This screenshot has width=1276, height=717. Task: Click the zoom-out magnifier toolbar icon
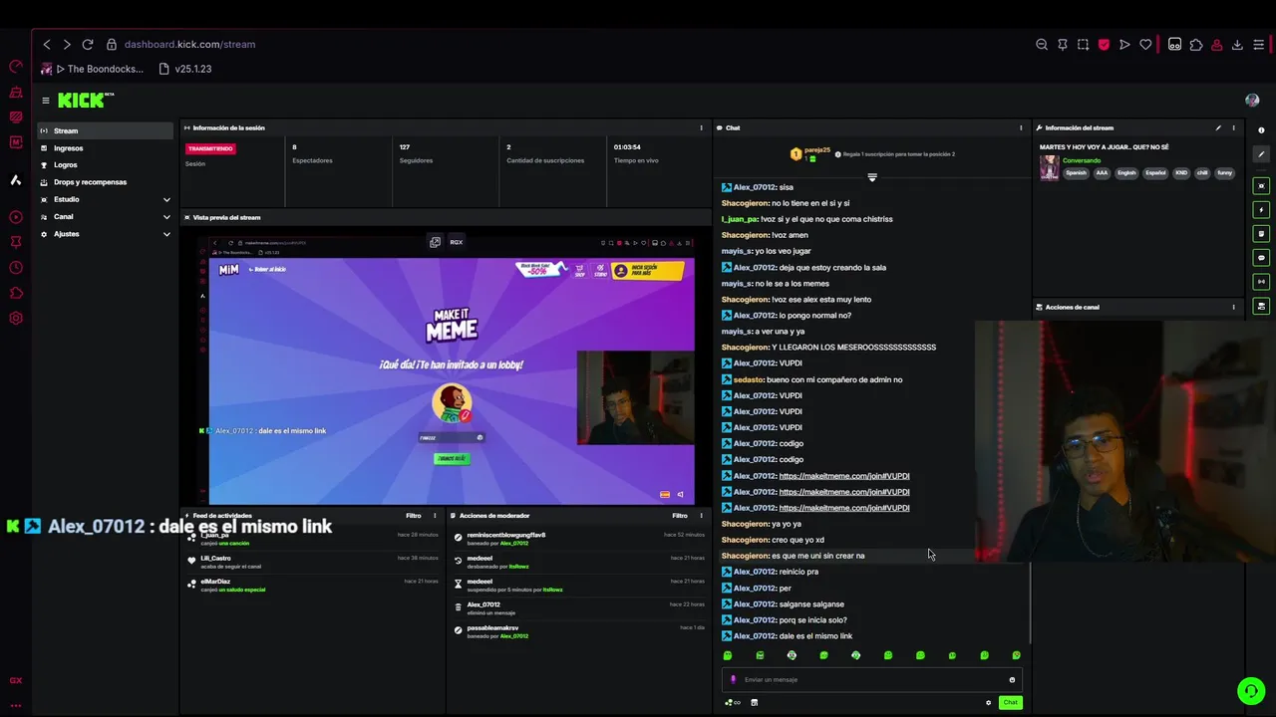pos(1042,44)
